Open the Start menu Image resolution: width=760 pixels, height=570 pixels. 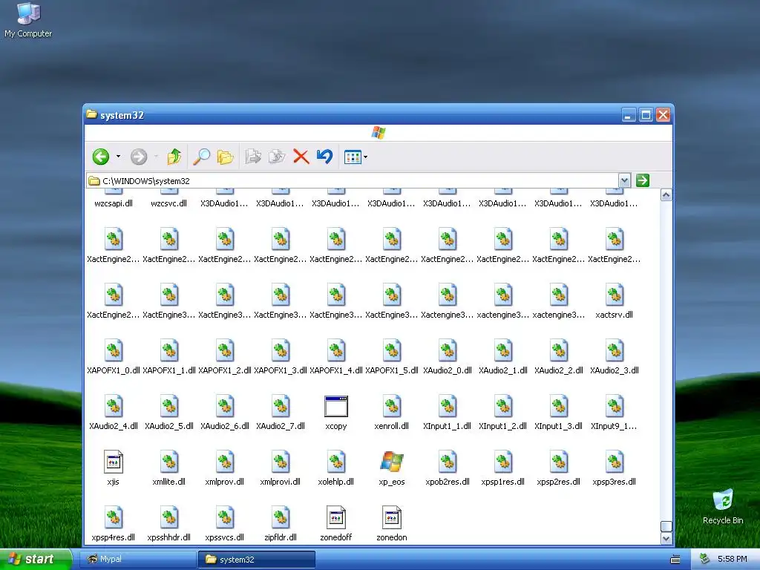(36, 559)
